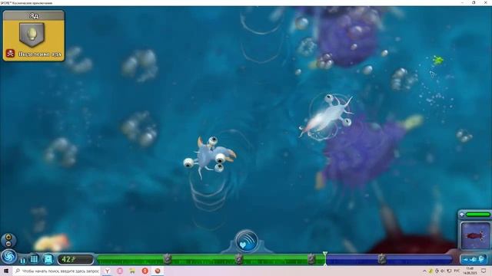Open the taskbar clock and date
The height and width of the screenshot is (276, 492).
click(x=470, y=271)
